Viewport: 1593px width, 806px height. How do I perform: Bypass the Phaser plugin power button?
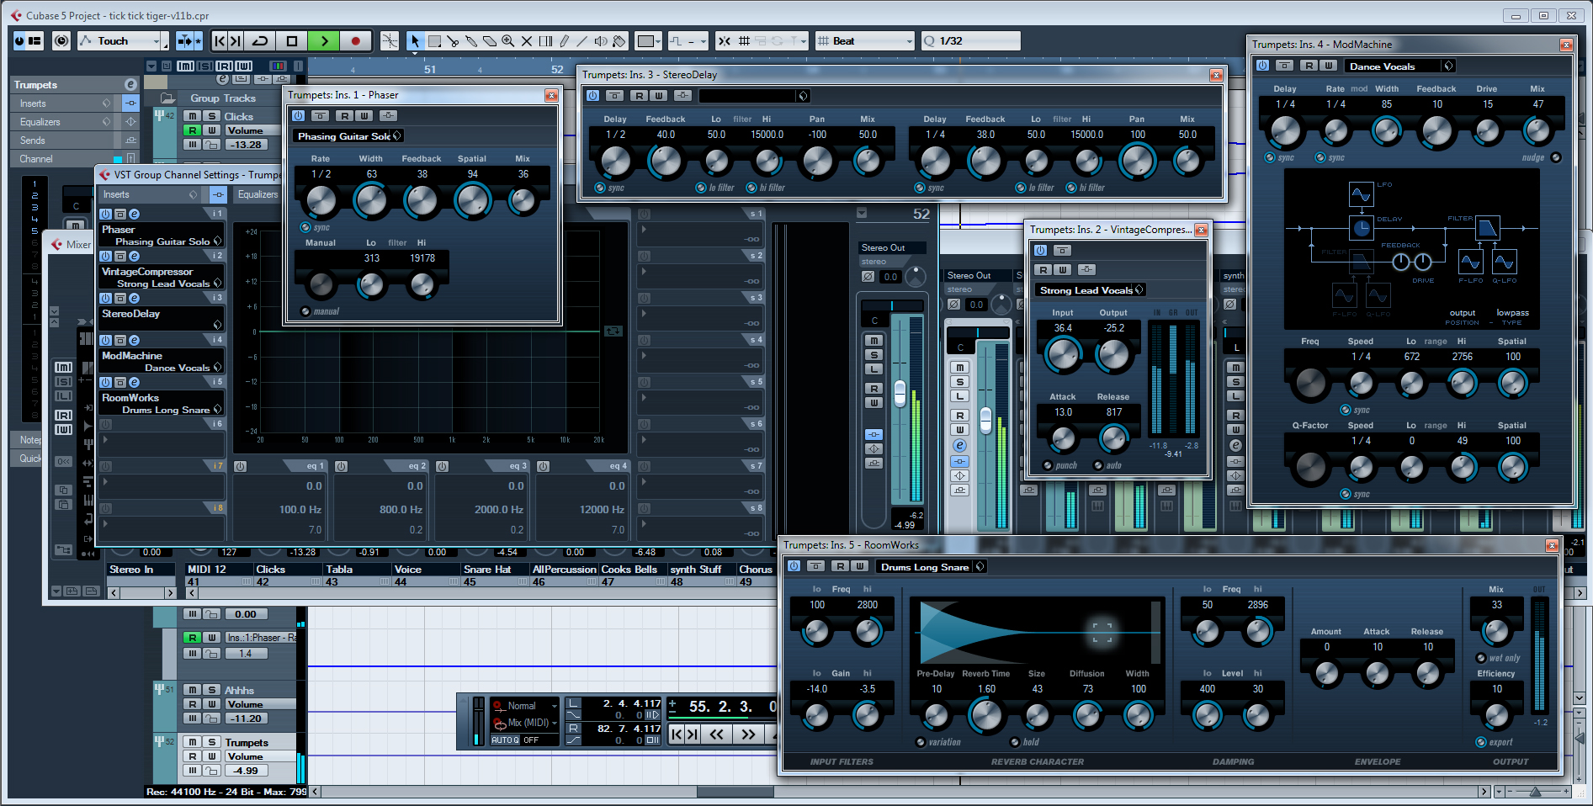pyautogui.click(x=298, y=115)
